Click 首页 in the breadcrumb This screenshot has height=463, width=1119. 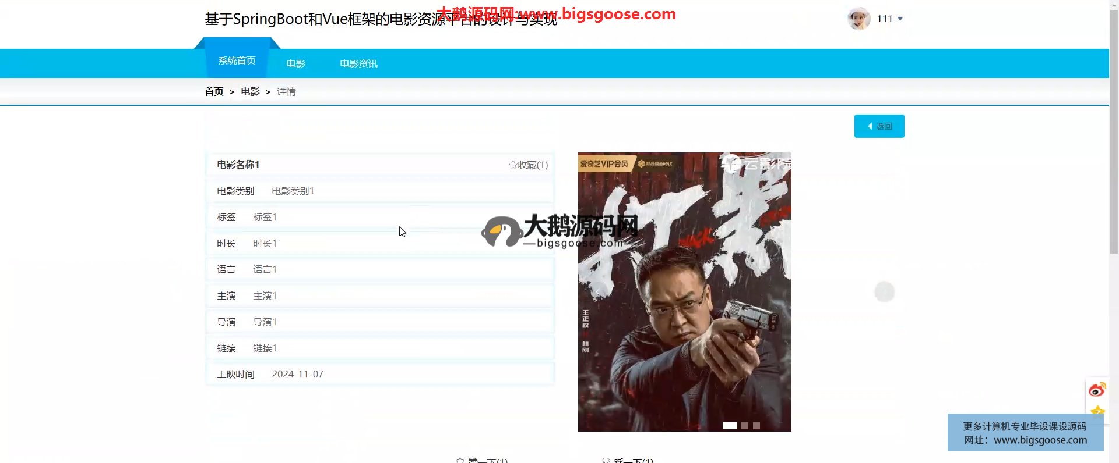pos(214,92)
